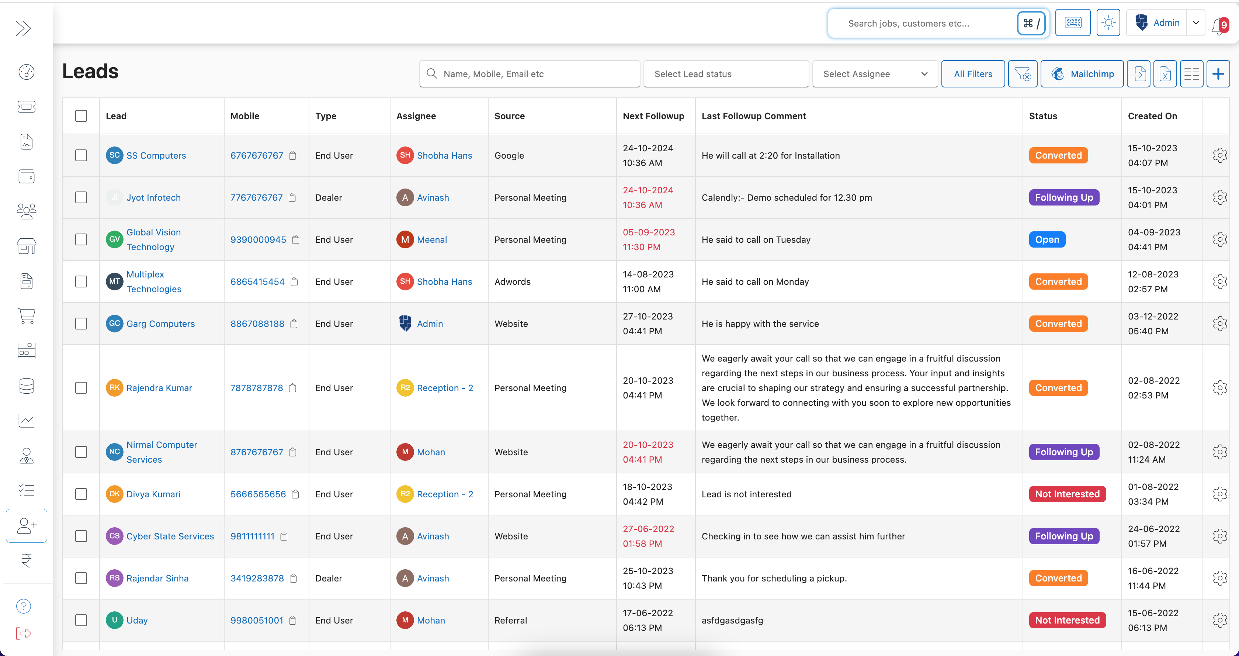Open the dashboard gauge sidebar icon

pyautogui.click(x=27, y=72)
